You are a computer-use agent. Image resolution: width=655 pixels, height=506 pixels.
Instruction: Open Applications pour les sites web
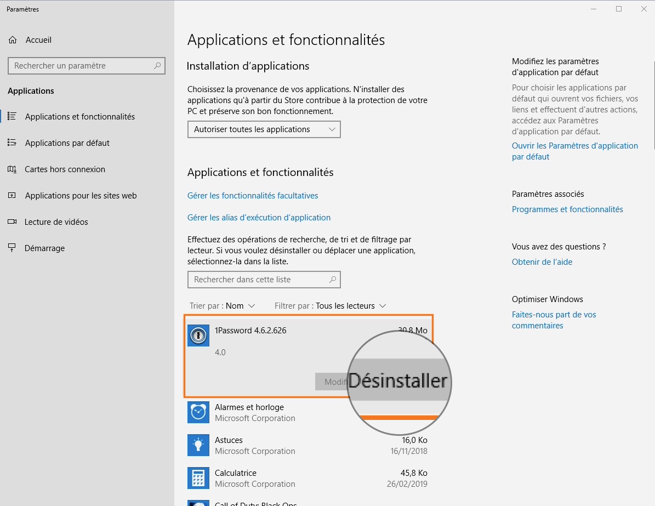point(81,196)
